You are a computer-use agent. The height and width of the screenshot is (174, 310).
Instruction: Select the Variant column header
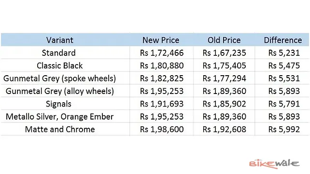coord(60,40)
